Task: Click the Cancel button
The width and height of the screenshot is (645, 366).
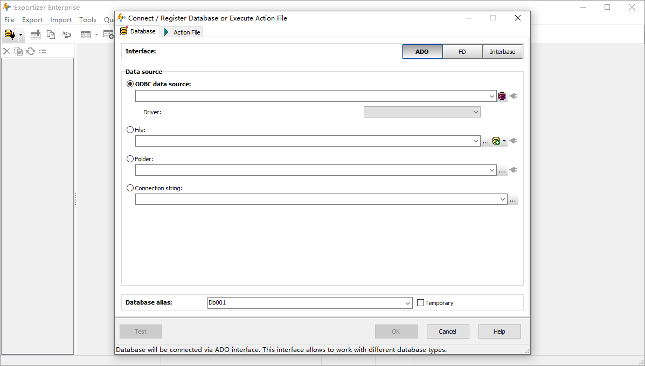Action: (448, 332)
